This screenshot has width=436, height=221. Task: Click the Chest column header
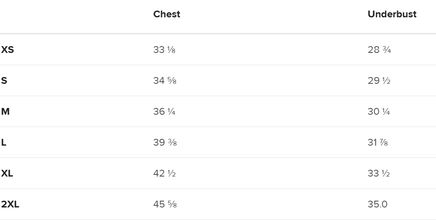(x=166, y=14)
